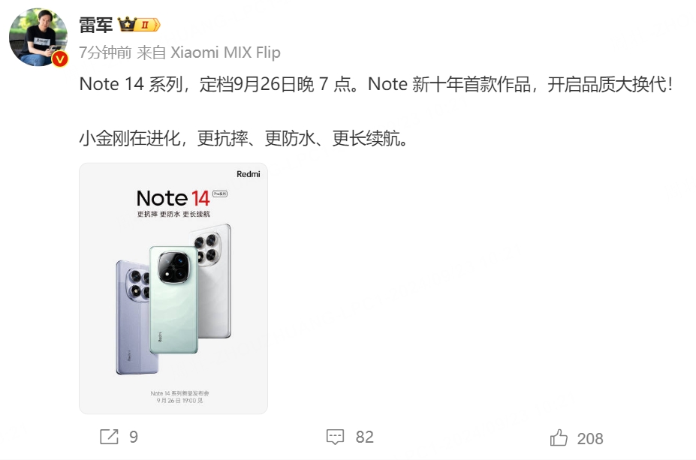Open the Xiaomi MIX Flip source link
Image resolution: width=696 pixels, height=460 pixels.
tap(225, 53)
